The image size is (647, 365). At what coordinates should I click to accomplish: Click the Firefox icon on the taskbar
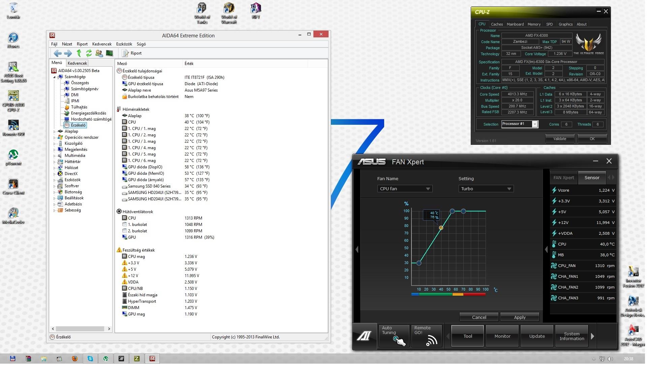point(74,359)
